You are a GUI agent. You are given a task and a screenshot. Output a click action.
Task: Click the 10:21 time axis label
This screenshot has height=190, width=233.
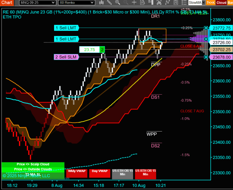(x=160, y=186)
